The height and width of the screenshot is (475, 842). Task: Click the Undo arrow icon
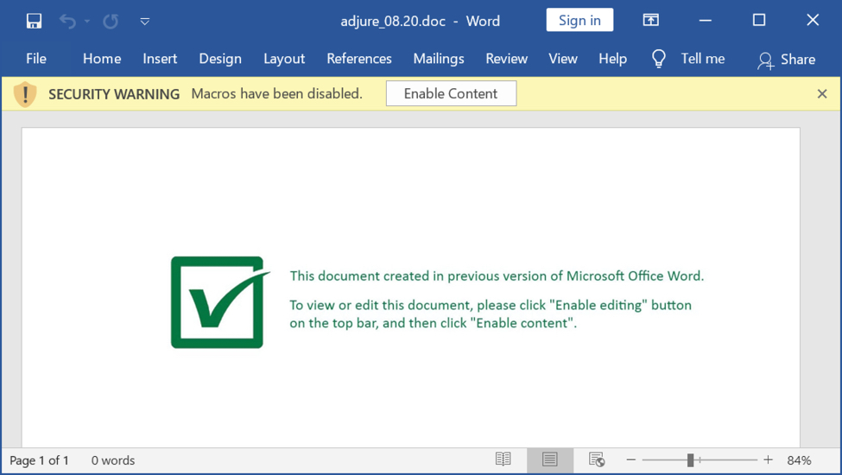pyautogui.click(x=67, y=21)
